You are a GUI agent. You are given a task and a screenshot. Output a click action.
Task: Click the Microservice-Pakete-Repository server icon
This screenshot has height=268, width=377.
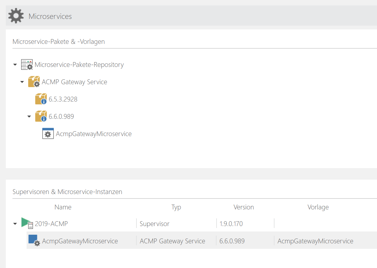pyautogui.click(x=27, y=65)
